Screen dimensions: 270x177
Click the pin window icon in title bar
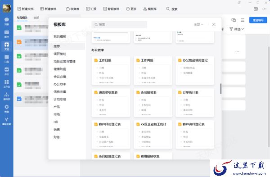pos(239,3)
